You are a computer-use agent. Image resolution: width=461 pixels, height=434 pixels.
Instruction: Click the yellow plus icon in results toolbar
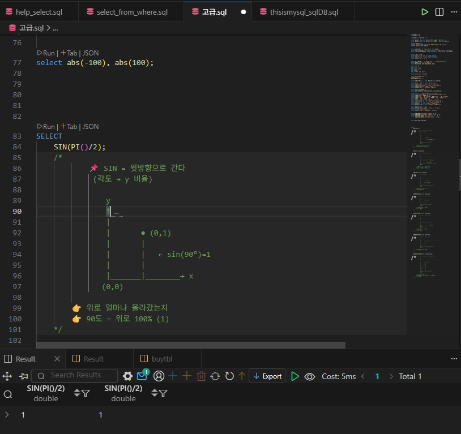187,376
